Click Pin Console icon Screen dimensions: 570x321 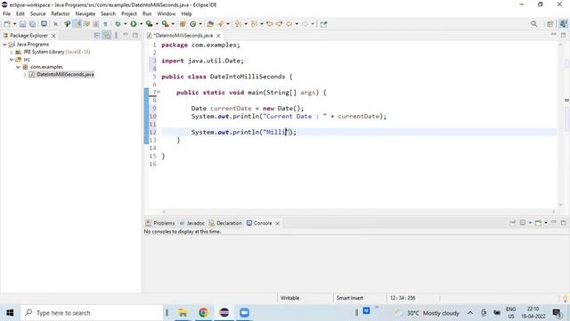(x=513, y=223)
